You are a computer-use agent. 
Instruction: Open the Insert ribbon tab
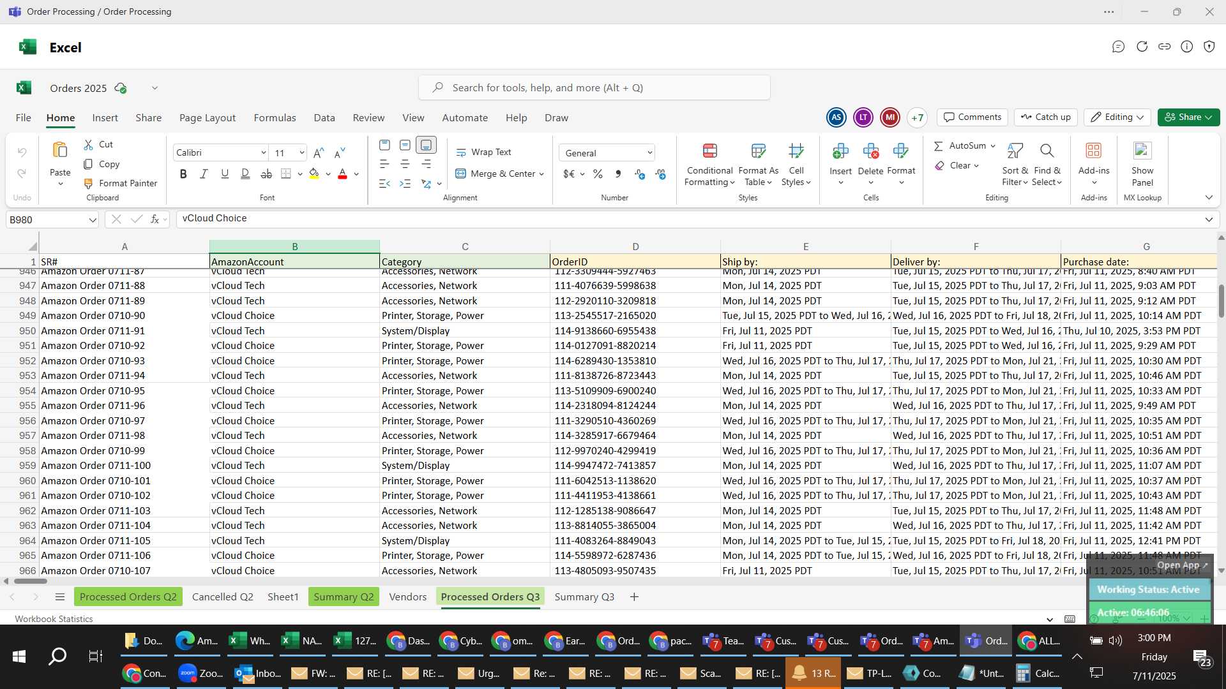[x=105, y=117]
